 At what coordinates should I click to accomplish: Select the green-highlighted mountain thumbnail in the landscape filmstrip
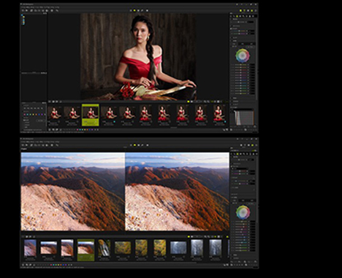coord(85,249)
